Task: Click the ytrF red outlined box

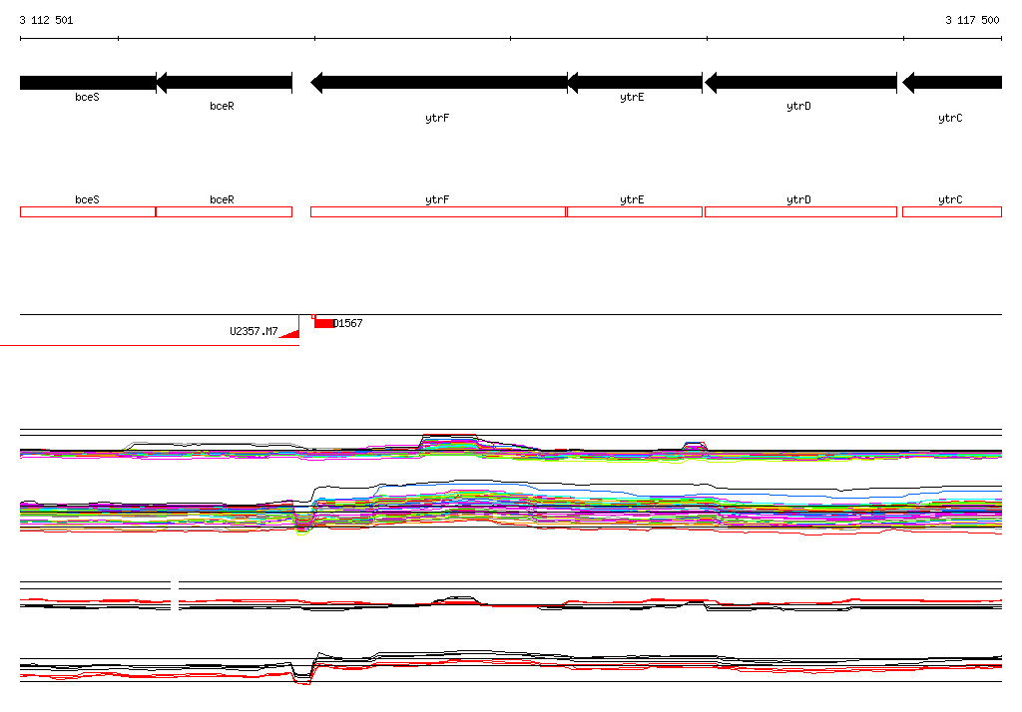Action: (438, 211)
